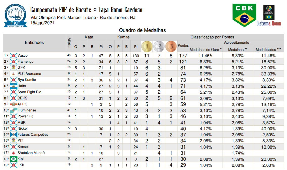287x170 pixels.
Task: Click the Entidades column header
Action: coord(34,43)
